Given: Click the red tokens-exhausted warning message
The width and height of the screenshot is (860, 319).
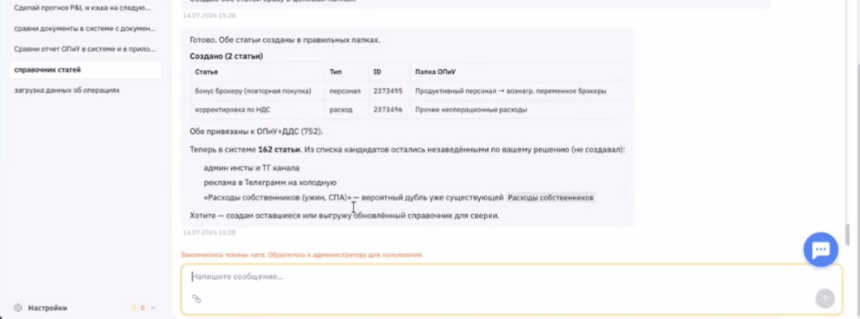Looking at the screenshot, I should tap(301, 255).
